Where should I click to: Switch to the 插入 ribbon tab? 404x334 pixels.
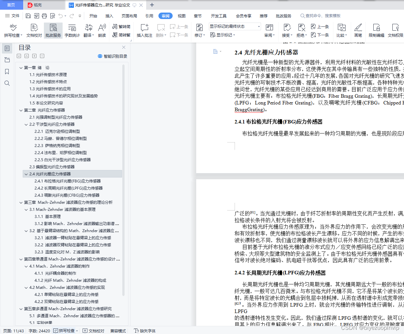click(109, 16)
